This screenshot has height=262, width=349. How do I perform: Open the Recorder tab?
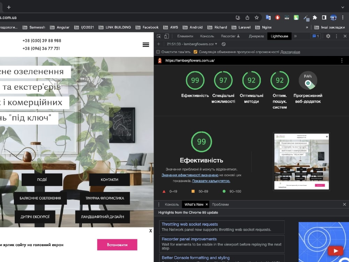tap(230, 36)
